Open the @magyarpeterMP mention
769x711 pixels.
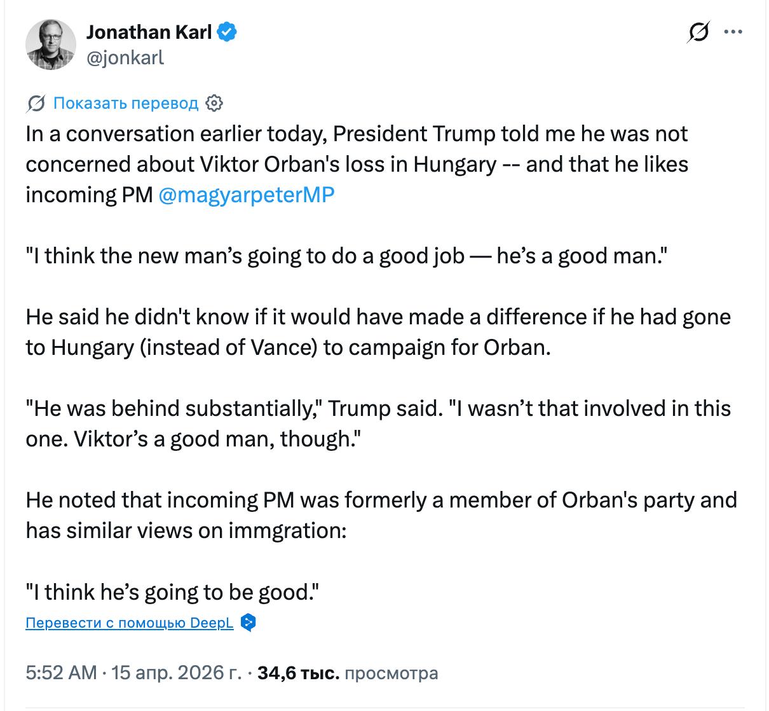click(x=245, y=195)
